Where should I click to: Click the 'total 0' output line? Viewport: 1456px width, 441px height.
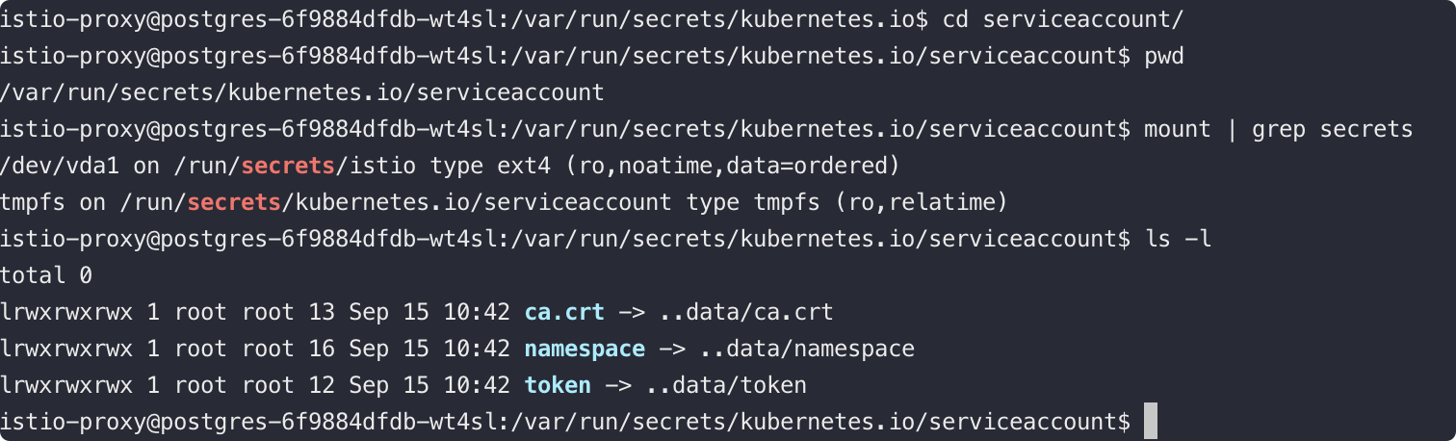pyautogui.click(x=46, y=275)
